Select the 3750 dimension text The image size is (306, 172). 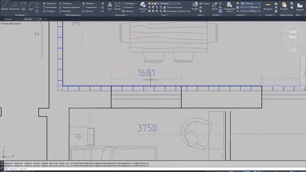coord(147,128)
